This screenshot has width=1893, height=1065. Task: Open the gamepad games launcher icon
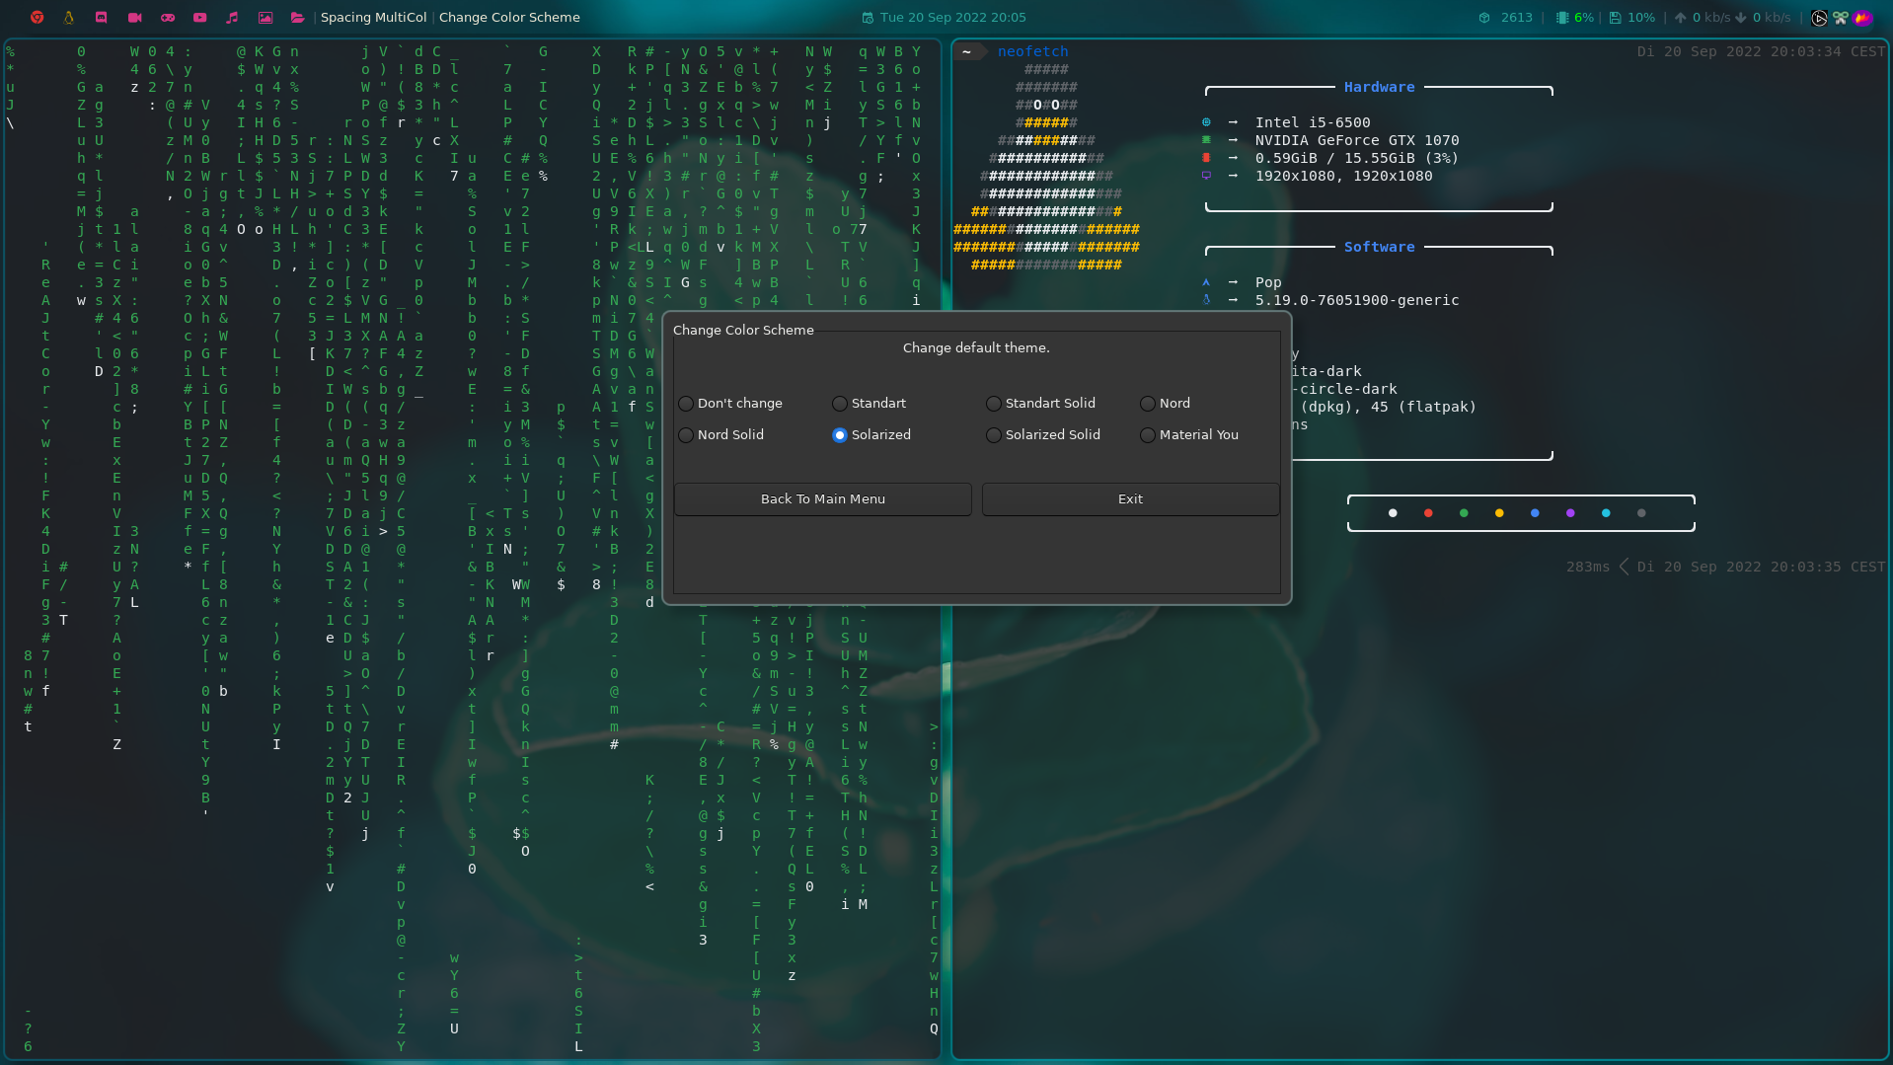point(168,18)
